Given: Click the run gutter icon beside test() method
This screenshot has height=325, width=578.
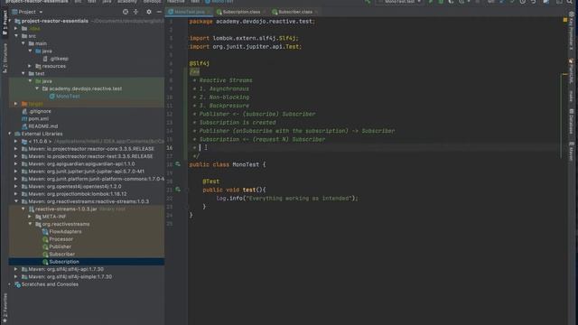Looking at the screenshot, I should click(178, 190).
